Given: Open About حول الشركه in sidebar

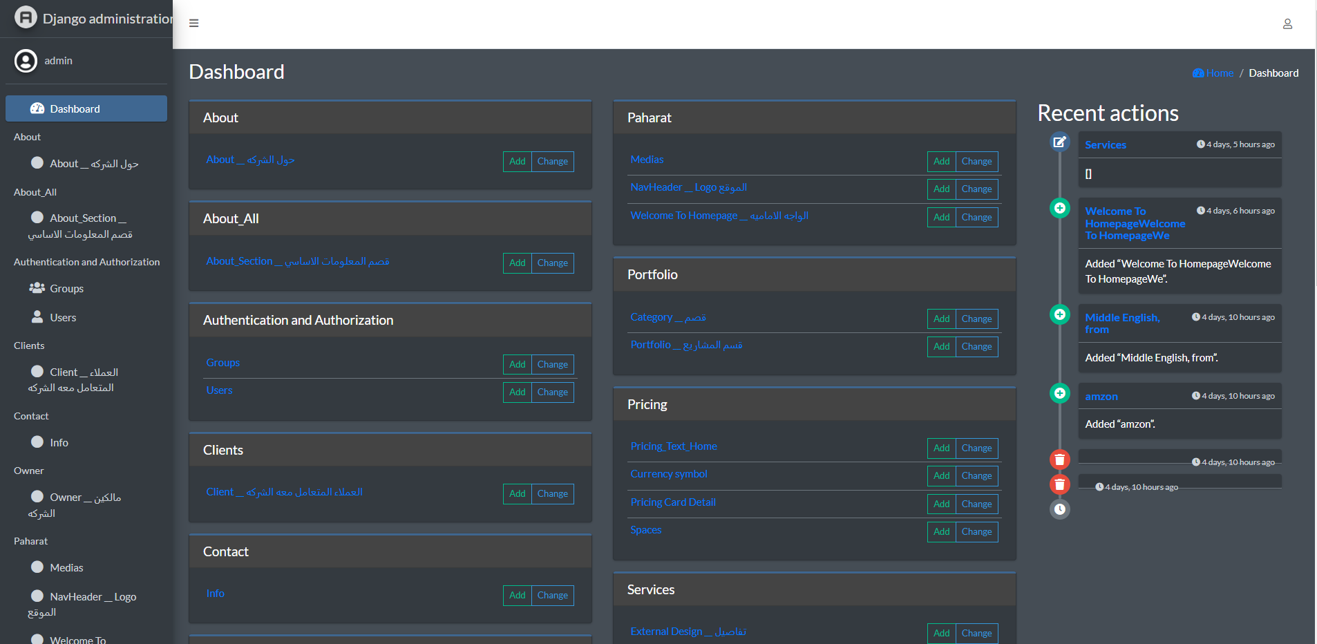Looking at the screenshot, I should tap(86, 164).
